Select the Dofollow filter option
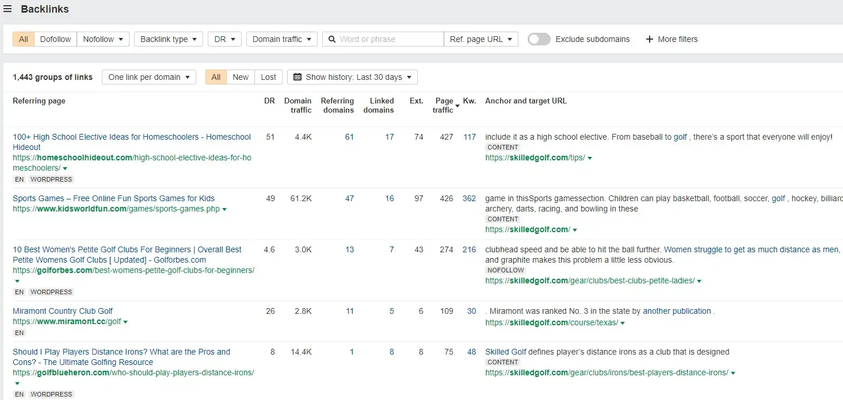 click(x=55, y=39)
